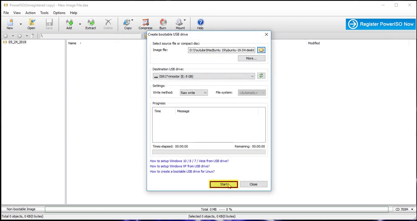This screenshot has height=221, width=417.
Task: Click the Image file path field
Action: point(222,50)
